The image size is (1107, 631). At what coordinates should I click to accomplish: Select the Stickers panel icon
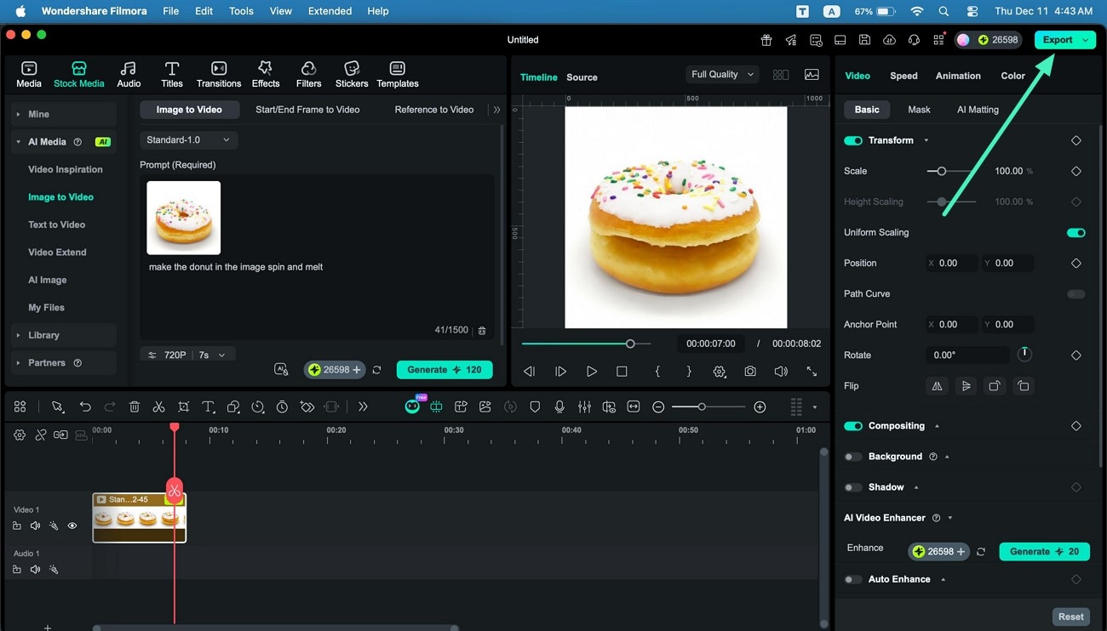pyautogui.click(x=351, y=73)
